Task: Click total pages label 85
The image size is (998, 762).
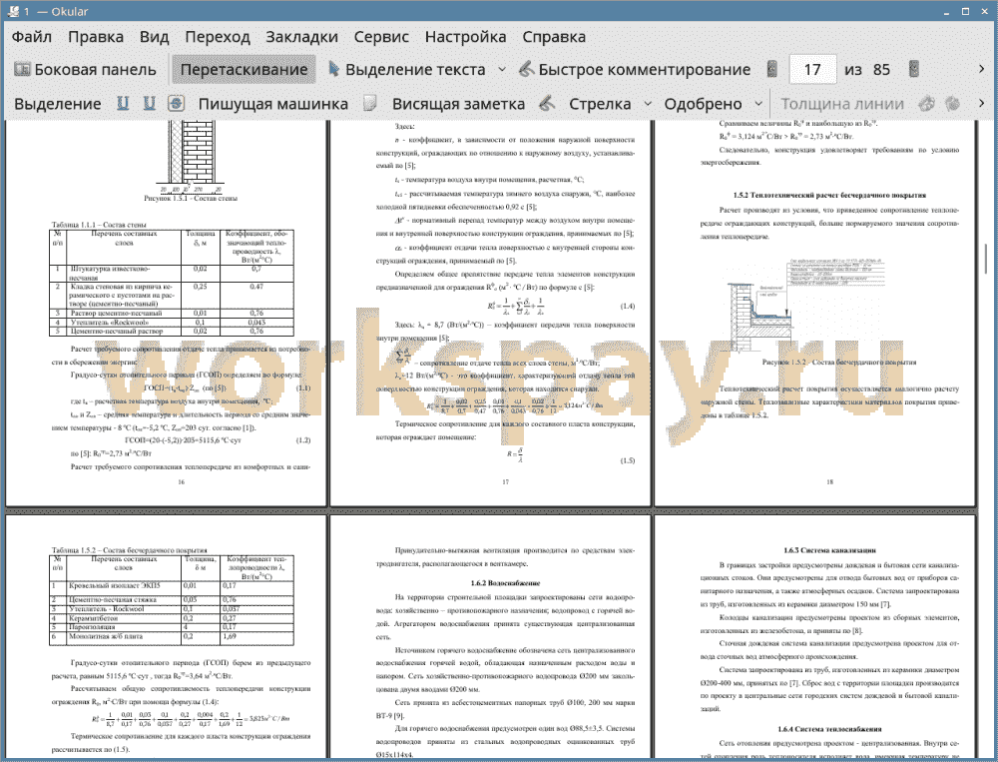Action: pyautogui.click(x=881, y=70)
